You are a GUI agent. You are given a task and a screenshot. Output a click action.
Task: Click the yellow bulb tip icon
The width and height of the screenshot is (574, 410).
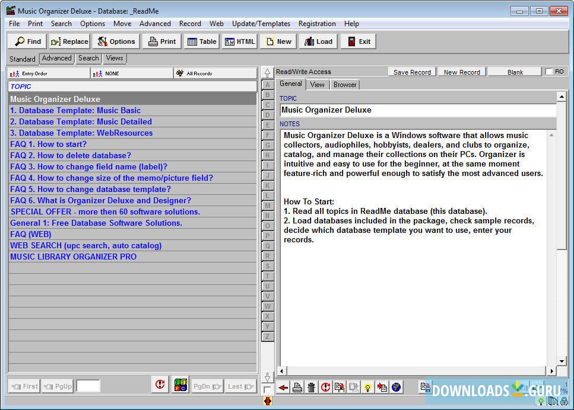coord(367,387)
